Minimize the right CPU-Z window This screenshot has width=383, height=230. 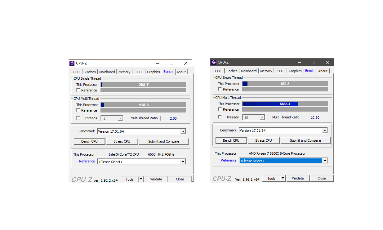pos(299,62)
